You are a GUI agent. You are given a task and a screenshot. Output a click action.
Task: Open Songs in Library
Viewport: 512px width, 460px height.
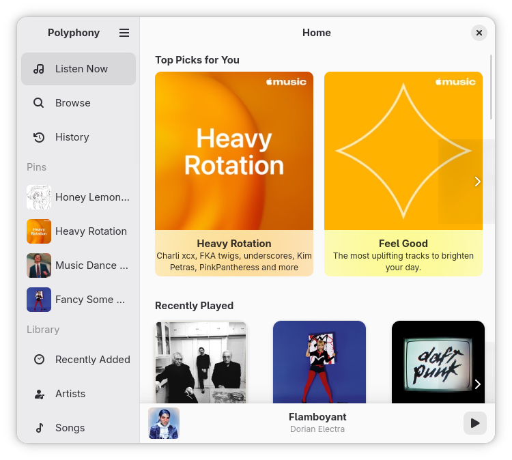pos(79,428)
